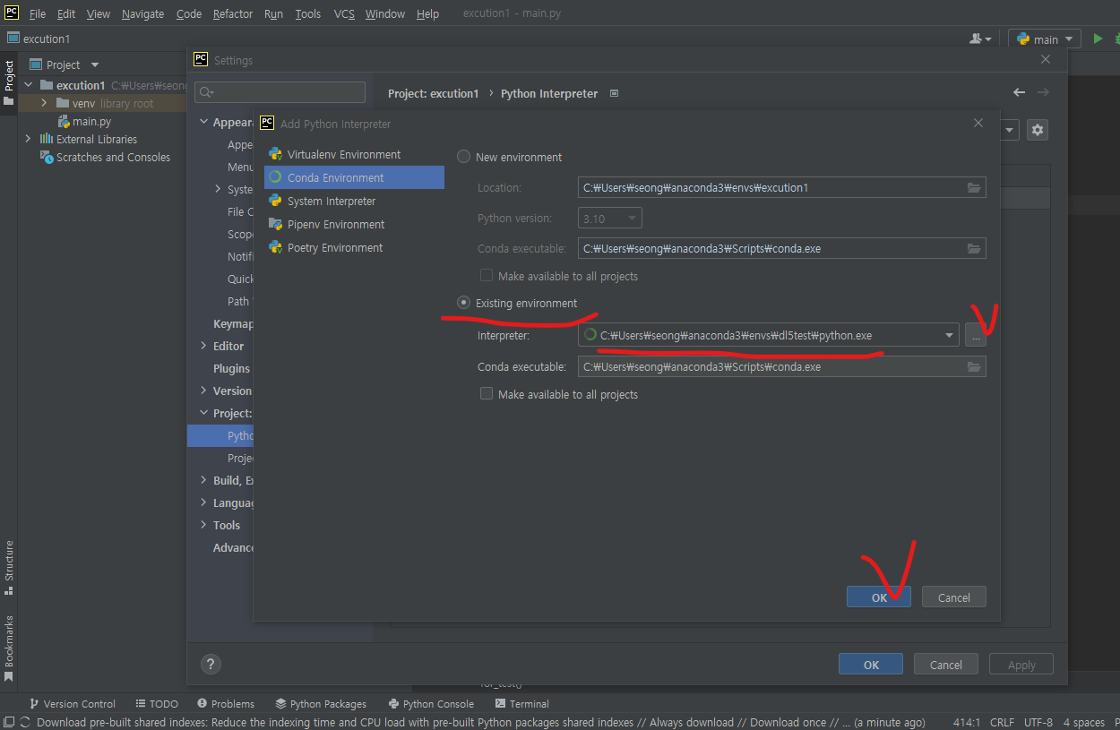Select Conda Environment option
Screen dimensions: 1120x730
coord(354,177)
